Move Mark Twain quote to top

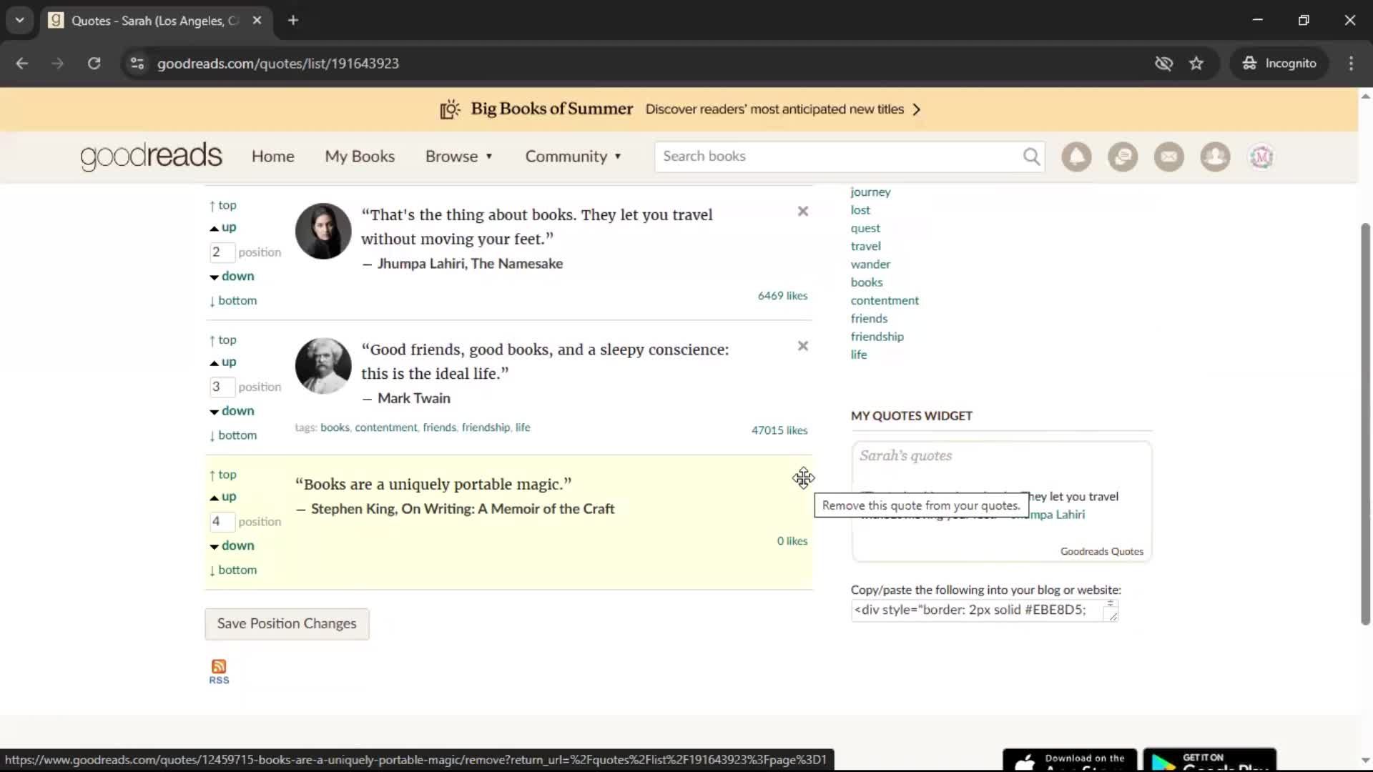tap(222, 340)
